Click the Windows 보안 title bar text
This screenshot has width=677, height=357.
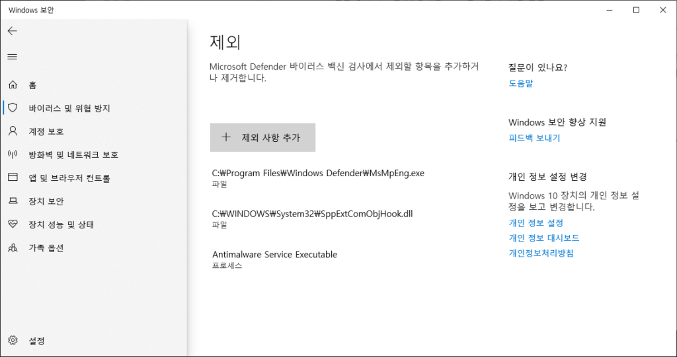(32, 11)
